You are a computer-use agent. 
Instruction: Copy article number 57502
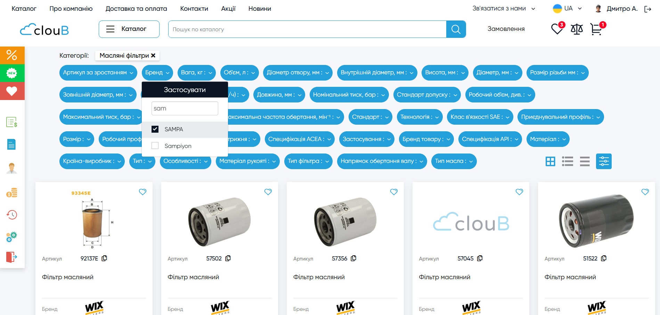click(228, 258)
